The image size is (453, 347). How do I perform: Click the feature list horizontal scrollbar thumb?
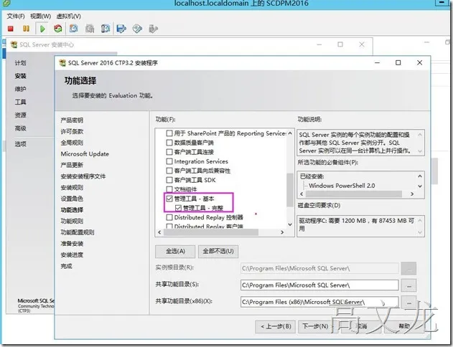coord(211,232)
